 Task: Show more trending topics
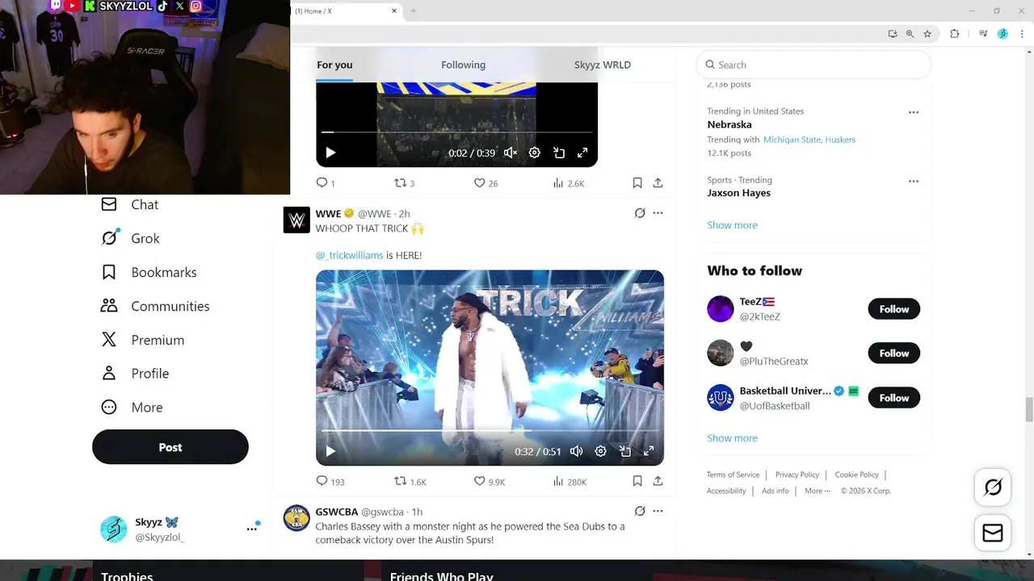pyautogui.click(x=733, y=225)
